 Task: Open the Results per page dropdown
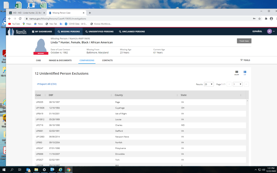(209, 84)
